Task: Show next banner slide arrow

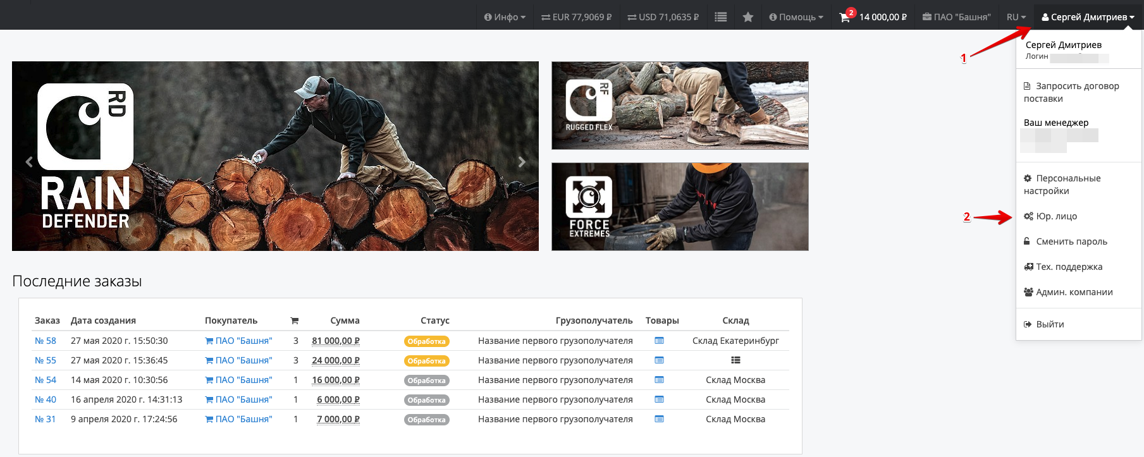Action: click(522, 162)
